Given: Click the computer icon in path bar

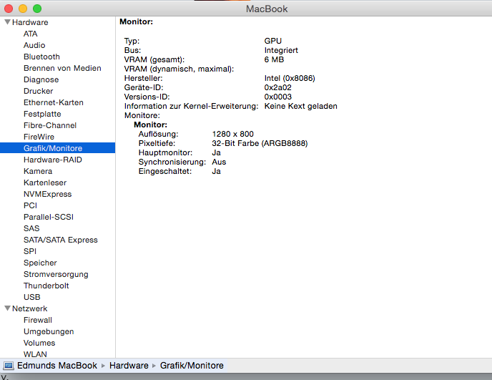Looking at the screenshot, I should point(9,366).
